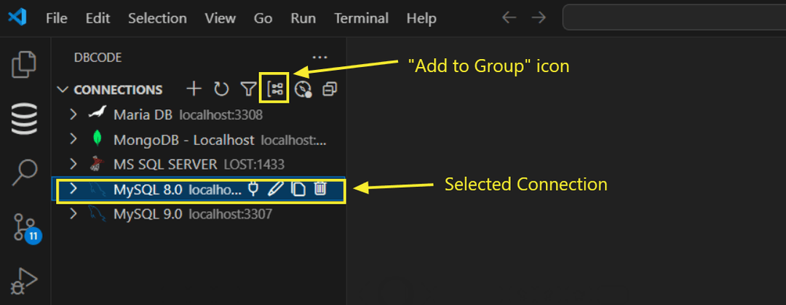Open the View menu
Image resolution: width=786 pixels, height=305 pixels.
click(220, 18)
